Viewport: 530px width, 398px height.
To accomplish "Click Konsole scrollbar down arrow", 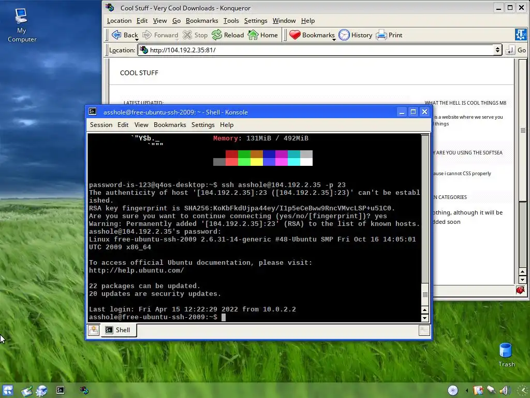I will point(425,318).
